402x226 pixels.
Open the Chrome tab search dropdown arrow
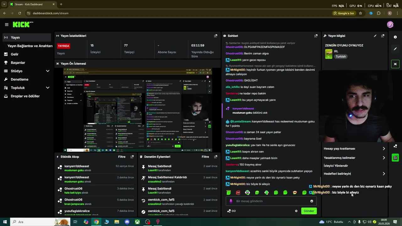click(x=4, y=4)
